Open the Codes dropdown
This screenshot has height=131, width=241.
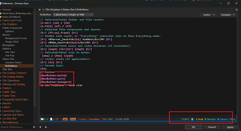(208, 15)
